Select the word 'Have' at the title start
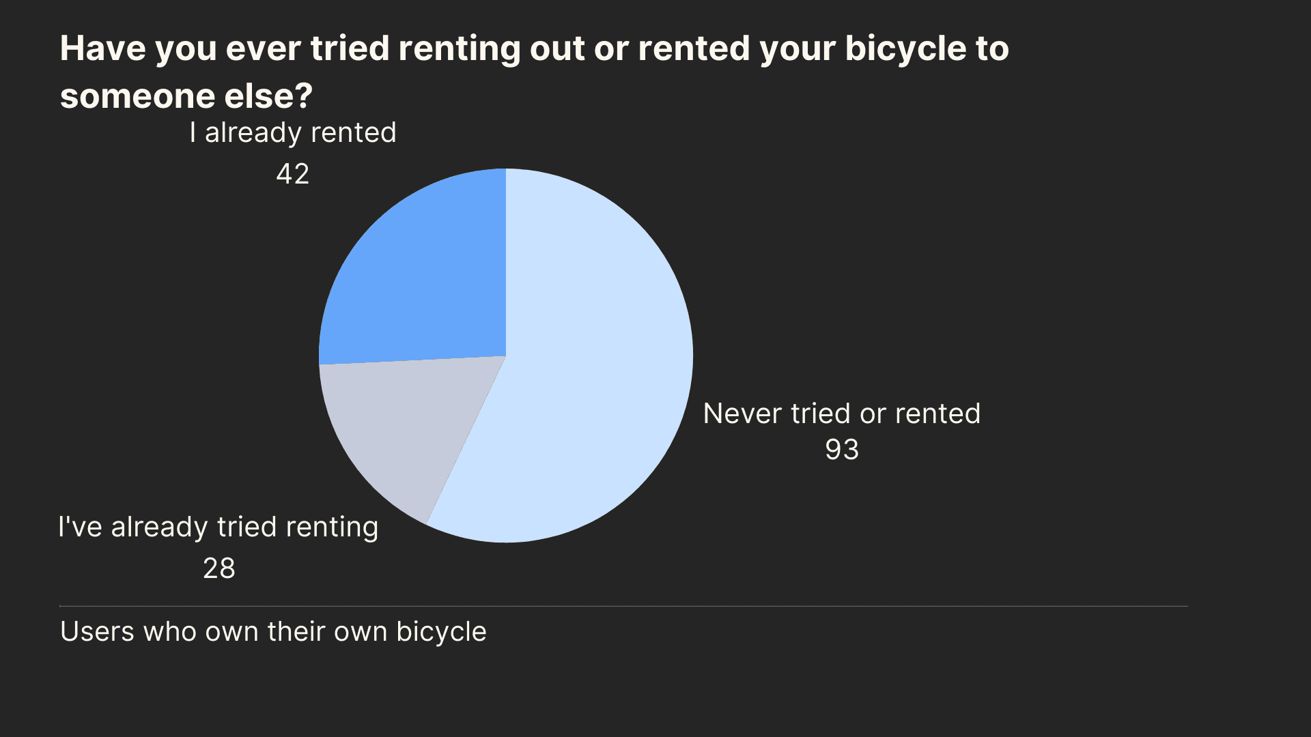Viewport: 1311px width, 737px height. coord(103,49)
